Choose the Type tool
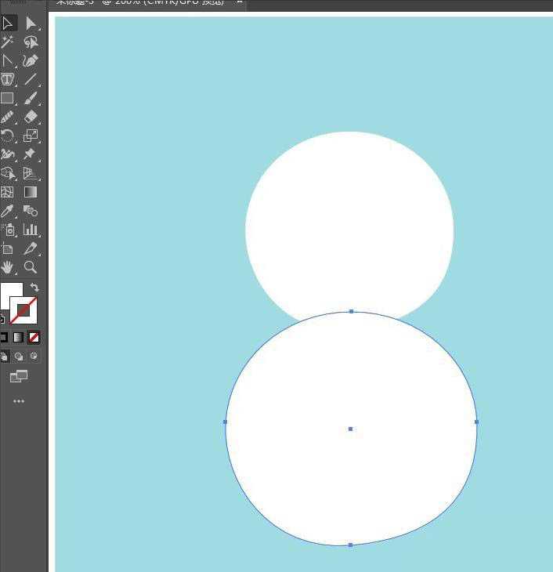The width and height of the screenshot is (553, 572). click(8, 80)
